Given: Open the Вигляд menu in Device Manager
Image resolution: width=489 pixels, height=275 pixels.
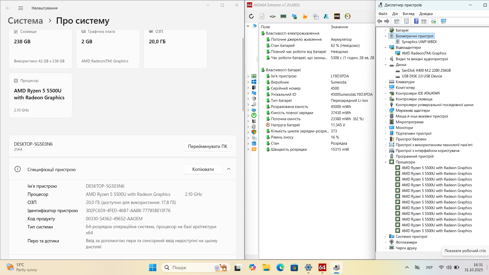Looking at the screenshot, I should pyautogui.click(x=409, y=14).
